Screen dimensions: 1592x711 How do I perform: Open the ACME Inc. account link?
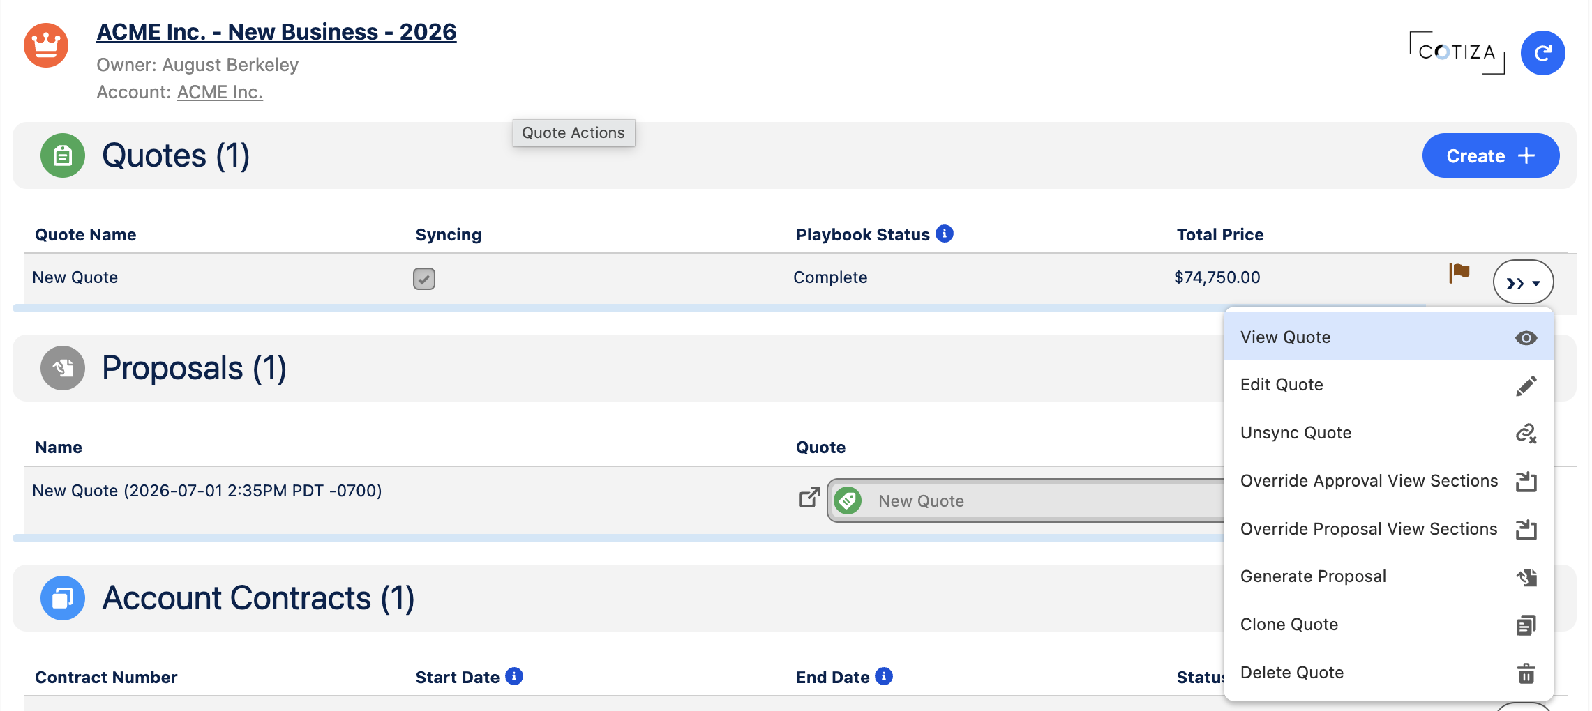point(220,92)
